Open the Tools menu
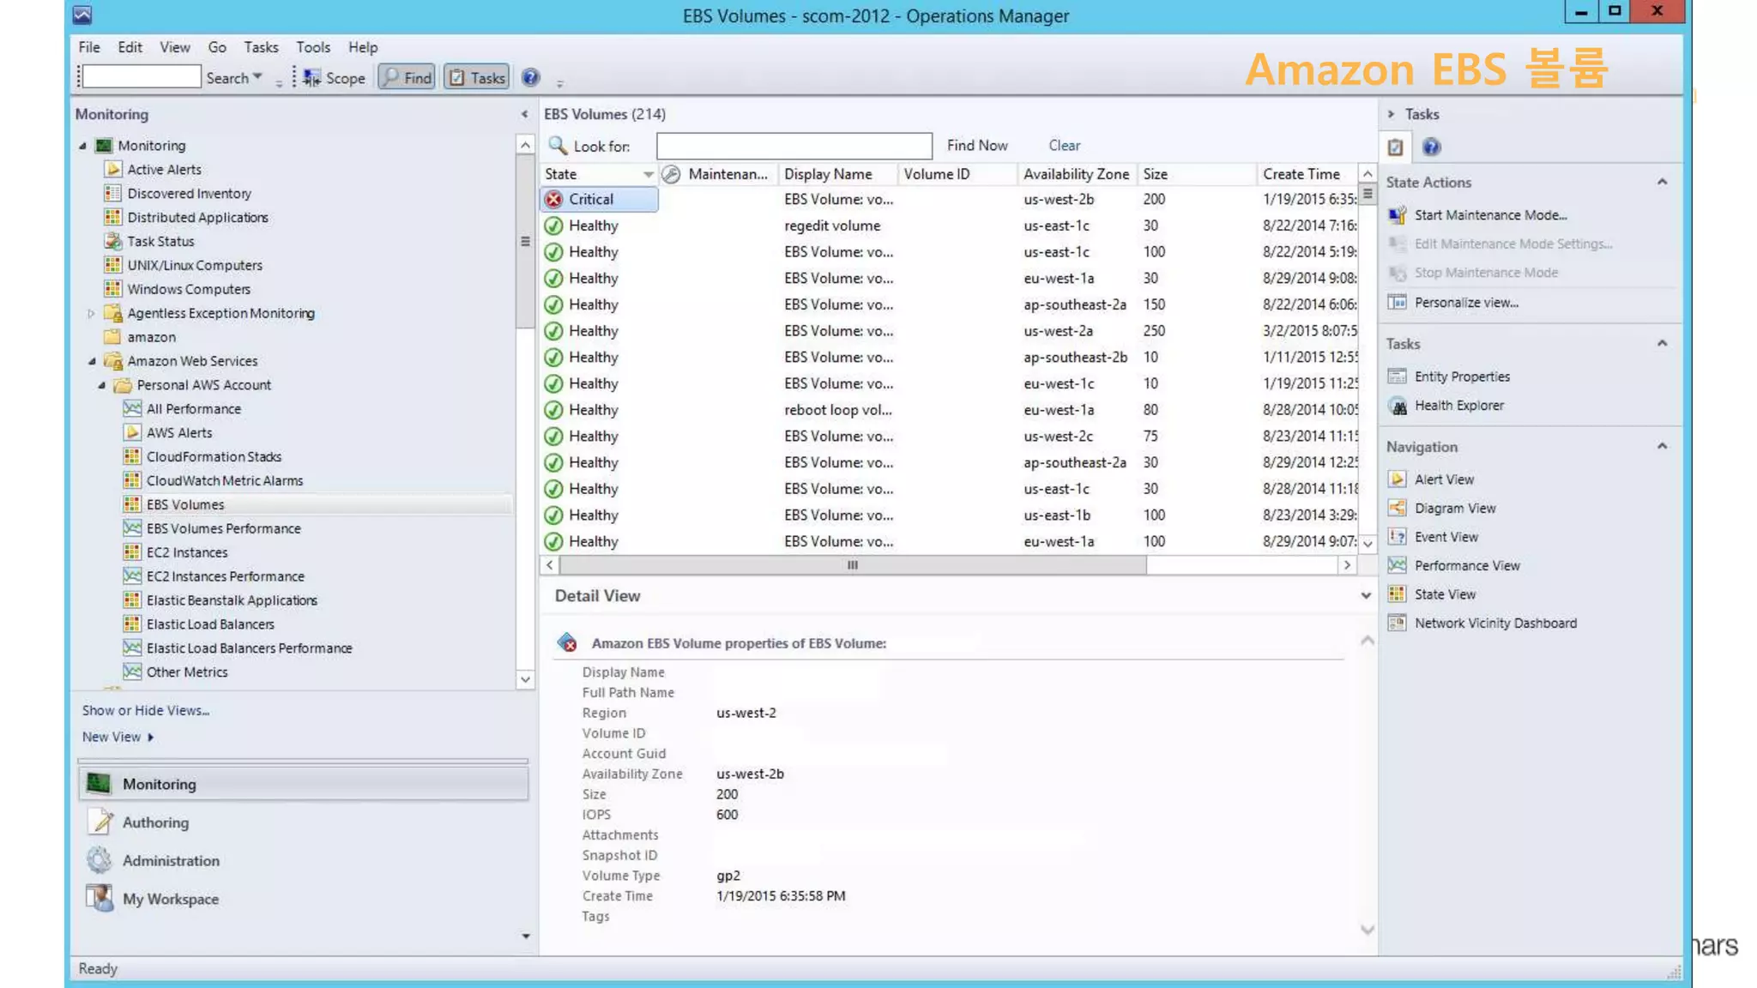 point(312,47)
